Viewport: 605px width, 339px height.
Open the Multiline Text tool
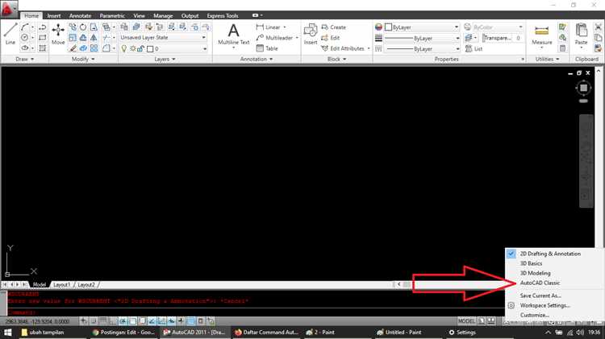[x=233, y=35]
